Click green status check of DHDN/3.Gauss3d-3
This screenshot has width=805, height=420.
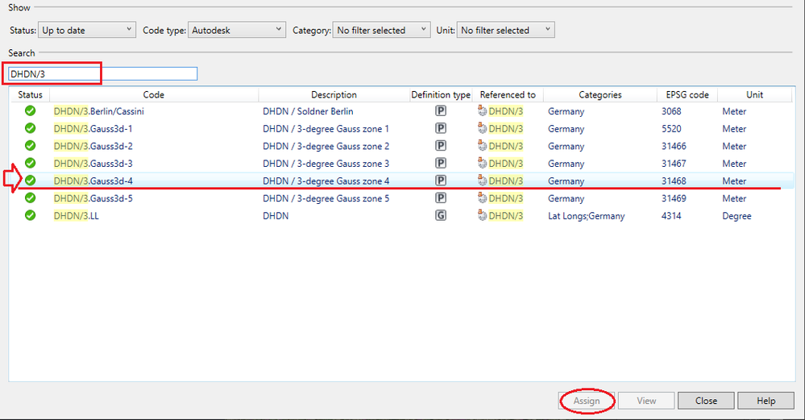[x=31, y=164]
